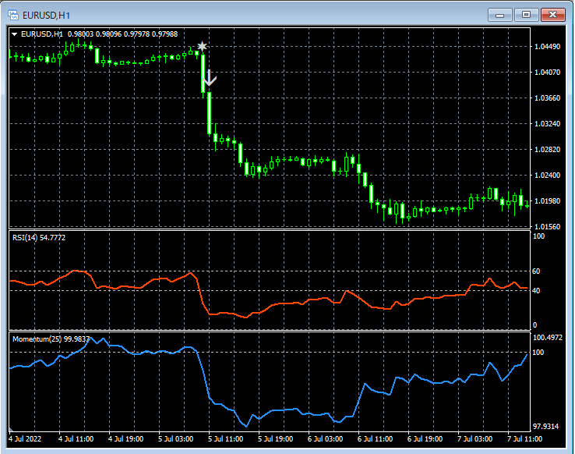
Task: Click the 4 Jul 2022 date label
Action: [x=25, y=439]
